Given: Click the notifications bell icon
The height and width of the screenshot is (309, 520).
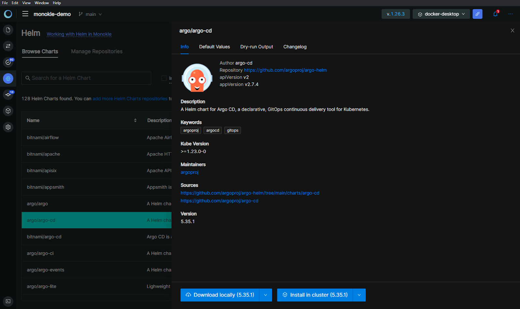Looking at the screenshot, I should pos(495,14).
